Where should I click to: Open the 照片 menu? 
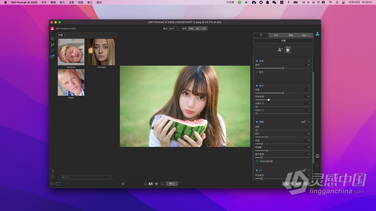(62, 2)
